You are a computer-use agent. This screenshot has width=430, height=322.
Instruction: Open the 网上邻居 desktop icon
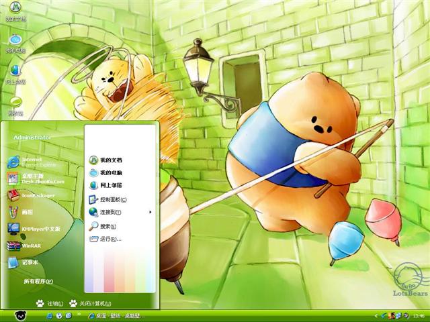15,74
